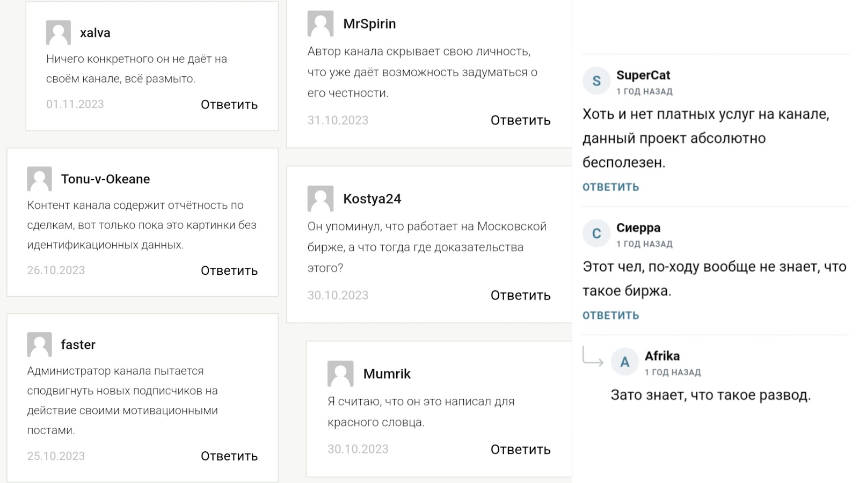Reply to Mumrik's comment
Screen dimensions: 859x483
click(x=520, y=450)
